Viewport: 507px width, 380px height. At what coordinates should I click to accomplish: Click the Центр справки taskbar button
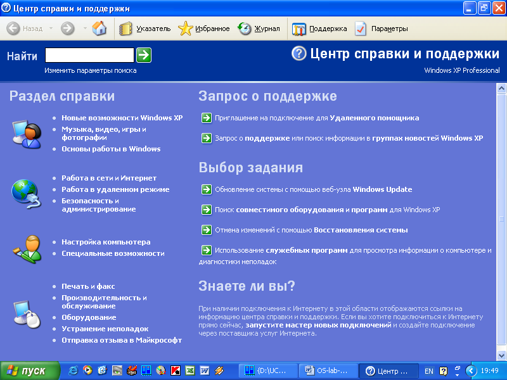(388, 371)
